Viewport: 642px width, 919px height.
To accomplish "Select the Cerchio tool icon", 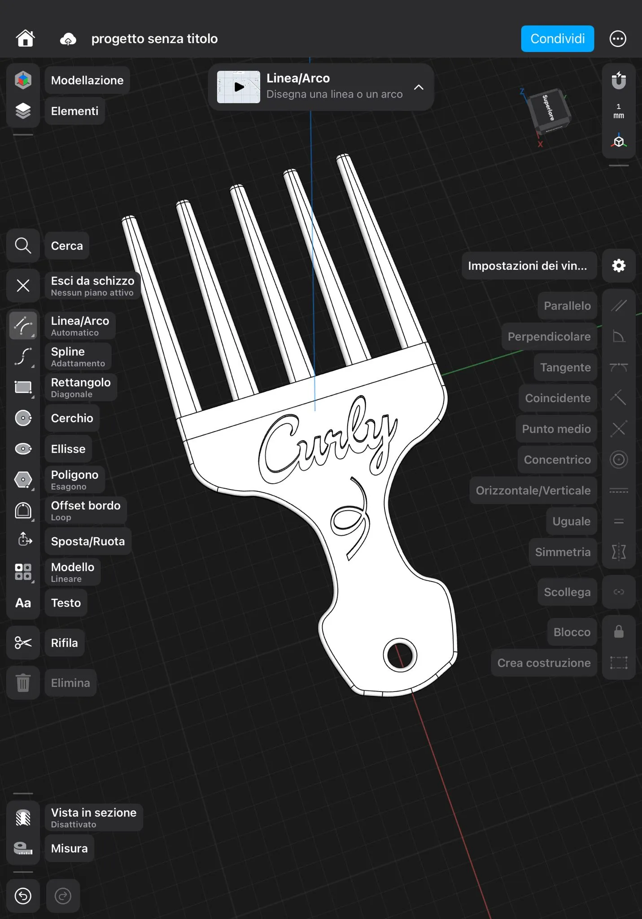I will click(23, 418).
